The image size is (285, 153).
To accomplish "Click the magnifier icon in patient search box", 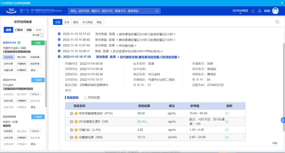I will tap(157, 11).
